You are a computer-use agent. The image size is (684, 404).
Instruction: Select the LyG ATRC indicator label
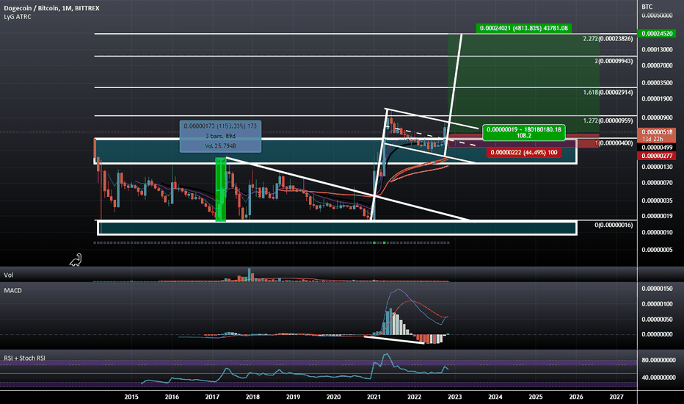[x=18, y=17]
